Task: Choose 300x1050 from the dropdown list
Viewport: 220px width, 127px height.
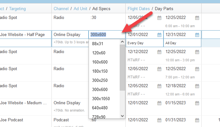Action: [101, 99]
